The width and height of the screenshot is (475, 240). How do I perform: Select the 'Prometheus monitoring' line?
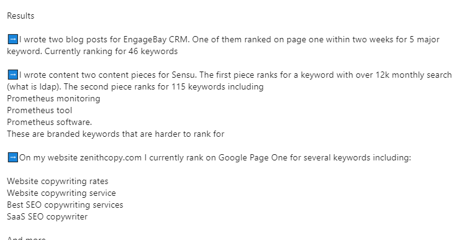pos(53,99)
